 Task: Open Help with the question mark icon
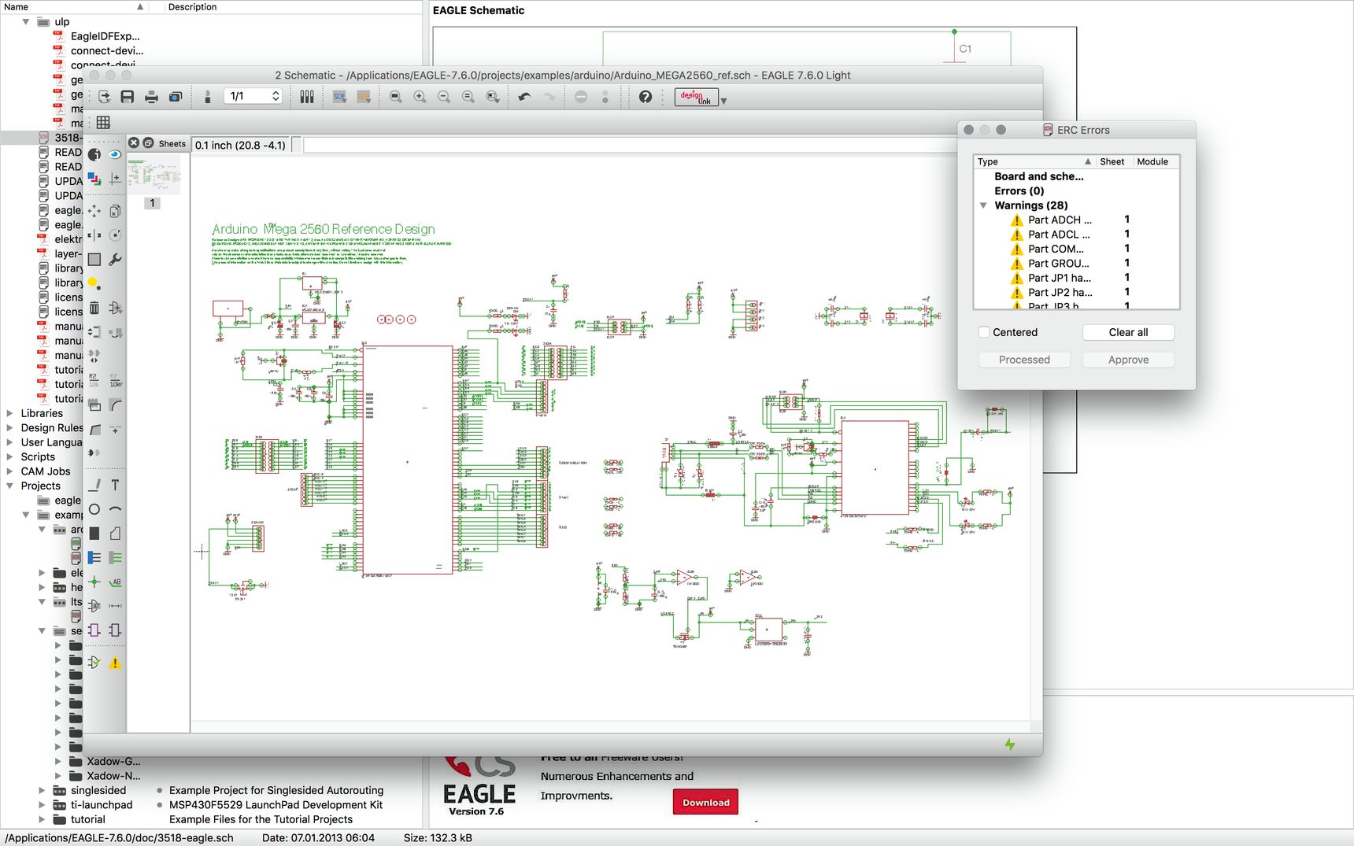point(646,97)
